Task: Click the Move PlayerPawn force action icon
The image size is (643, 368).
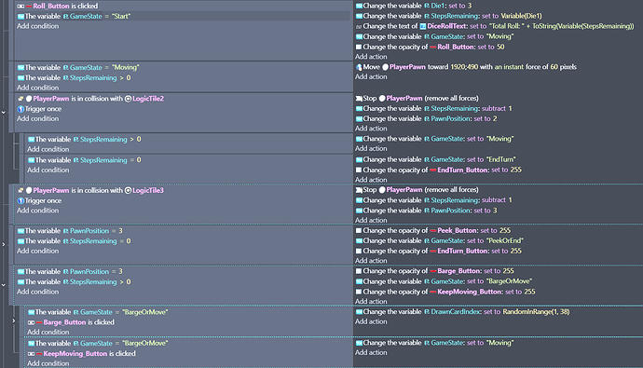Action: coord(359,67)
